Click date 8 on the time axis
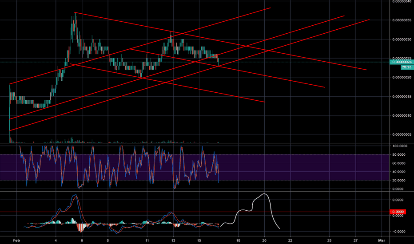414x244 pixels. (108, 240)
